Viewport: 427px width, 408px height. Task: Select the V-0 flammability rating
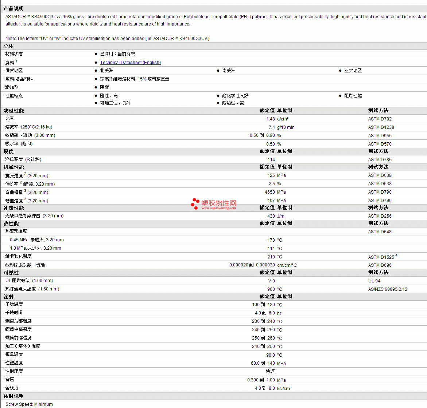(x=272, y=281)
